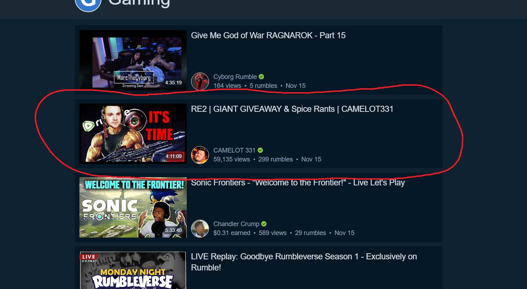Open RE2 Giant Giveaway video thumbnail
Screen dimensions: 527x289
pyautogui.click(x=133, y=134)
